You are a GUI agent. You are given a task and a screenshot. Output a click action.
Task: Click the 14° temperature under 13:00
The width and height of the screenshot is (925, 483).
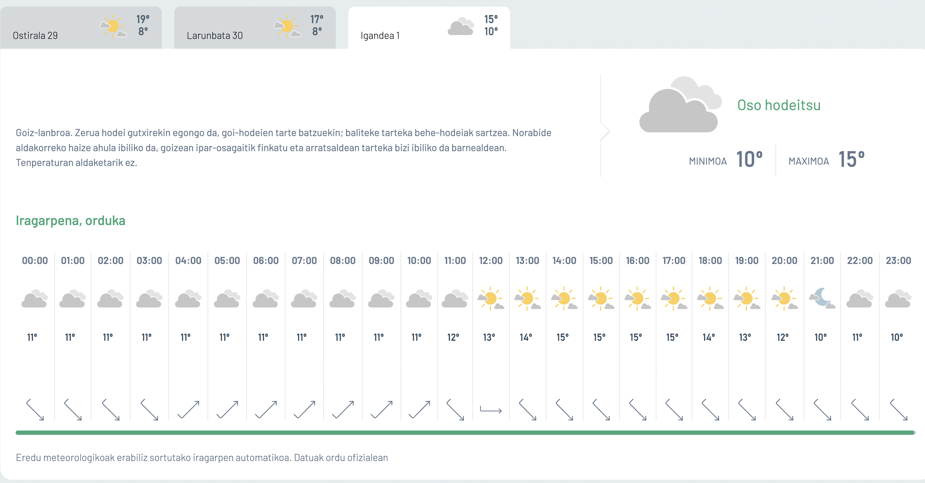pyautogui.click(x=526, y=338)
